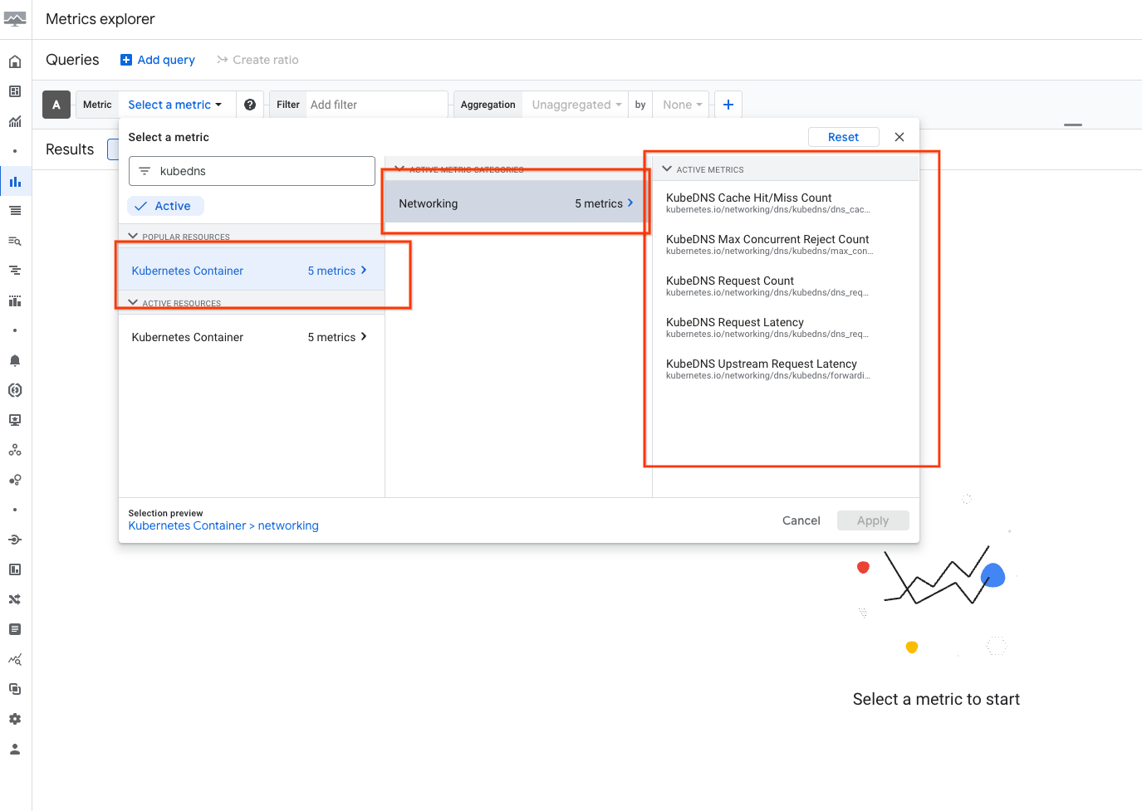Choose KubeDNS Cache Hit/Miss Count metric
This screenshot has height=811, width=1142.
point(786,203)
